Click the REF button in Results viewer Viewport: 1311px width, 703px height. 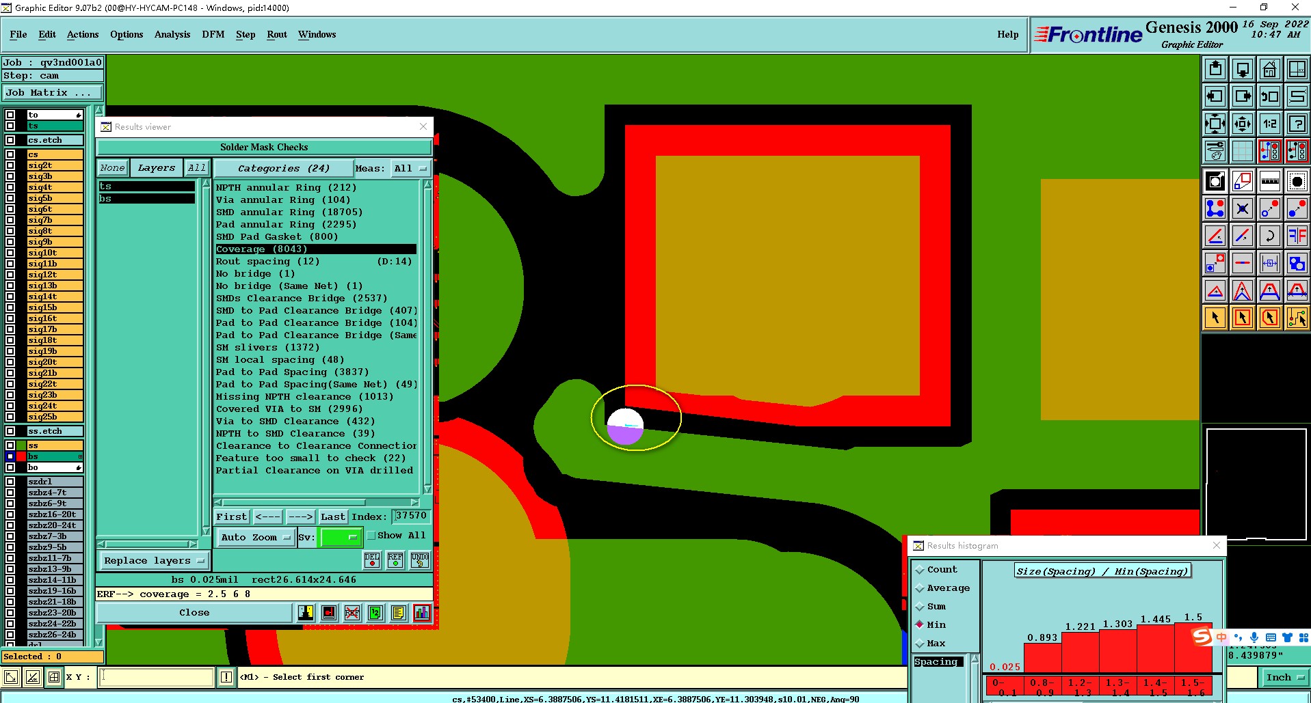(395, 560)
